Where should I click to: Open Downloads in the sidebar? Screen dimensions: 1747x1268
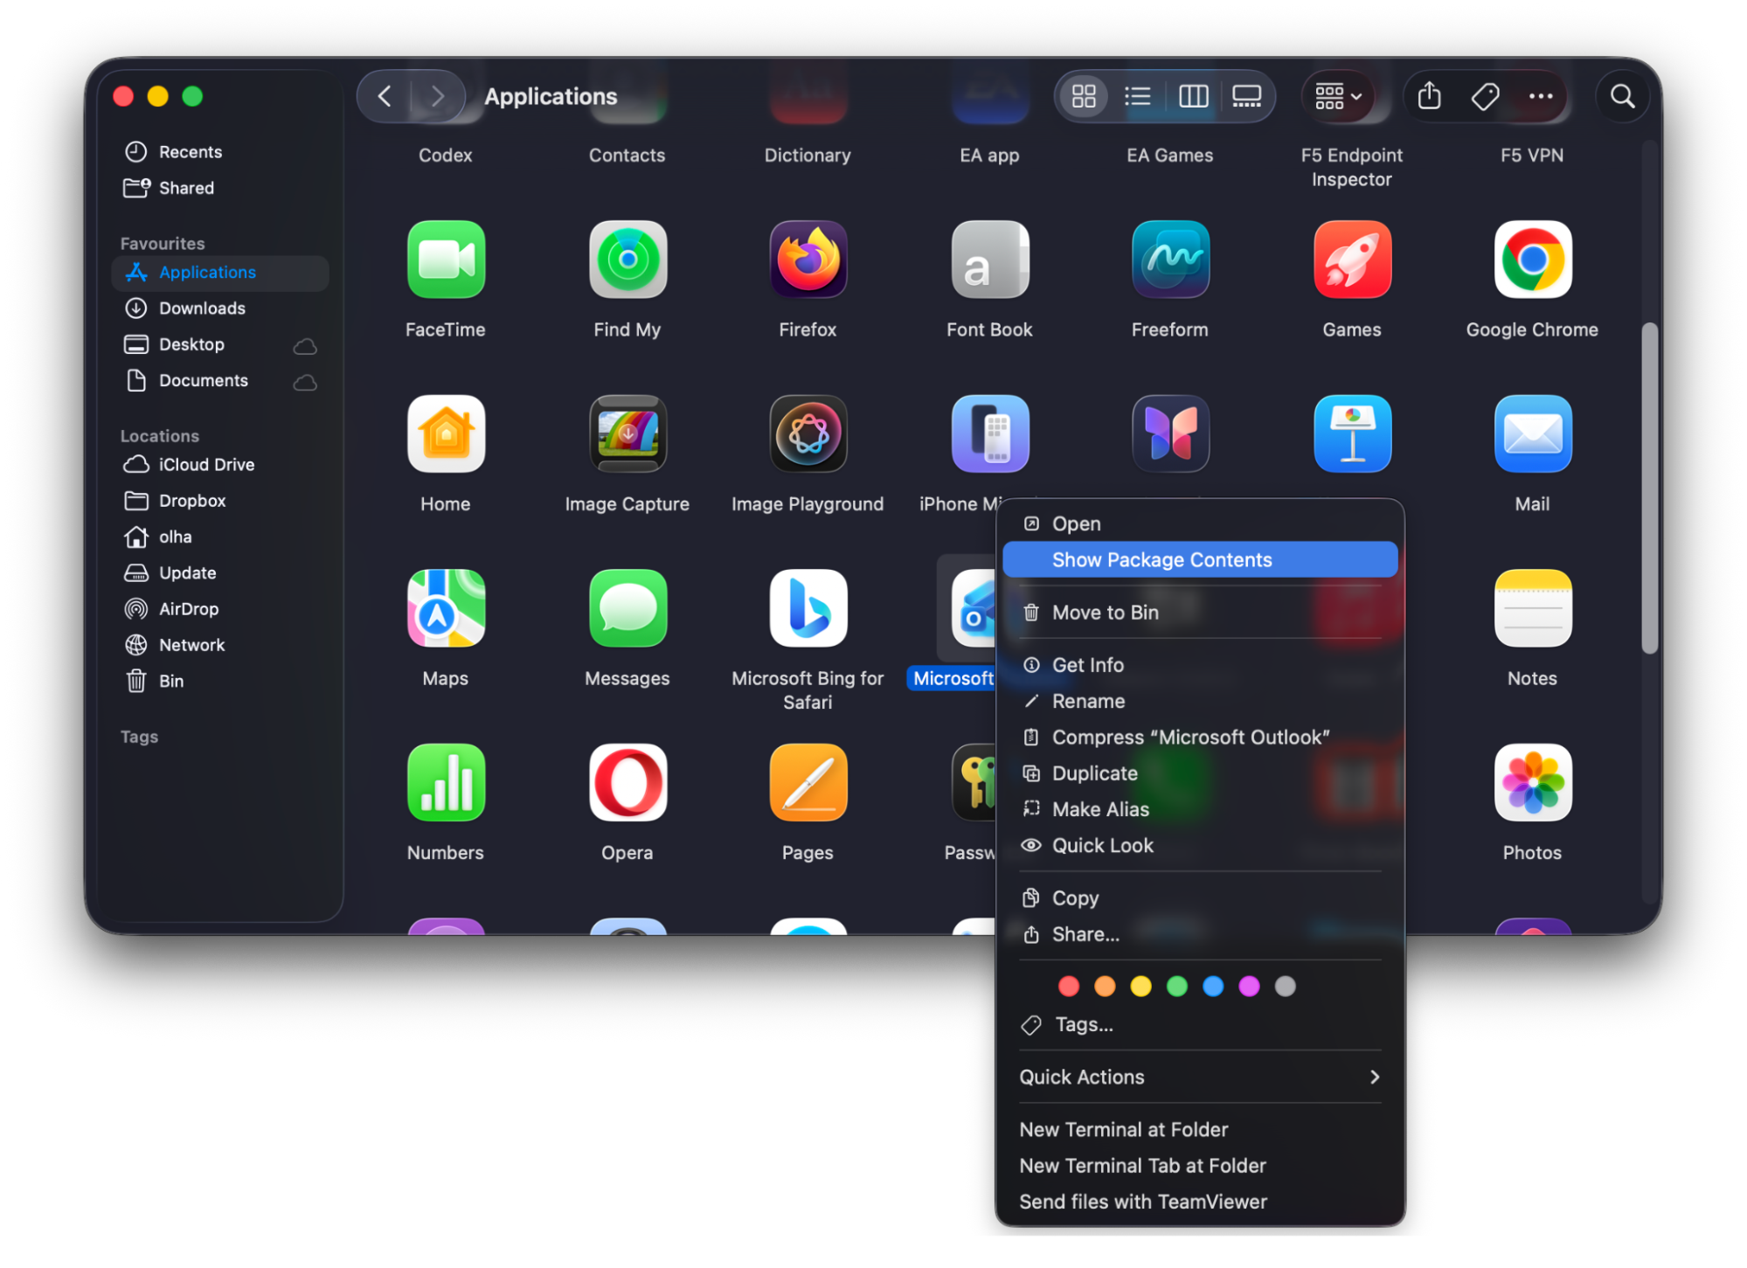220,308
